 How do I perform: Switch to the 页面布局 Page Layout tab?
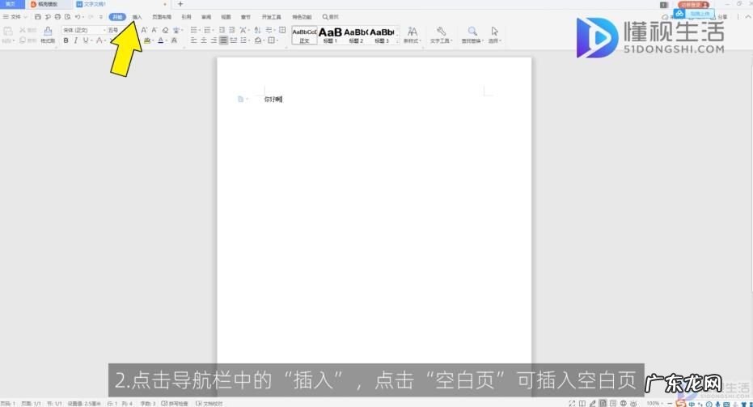(162, 17)
